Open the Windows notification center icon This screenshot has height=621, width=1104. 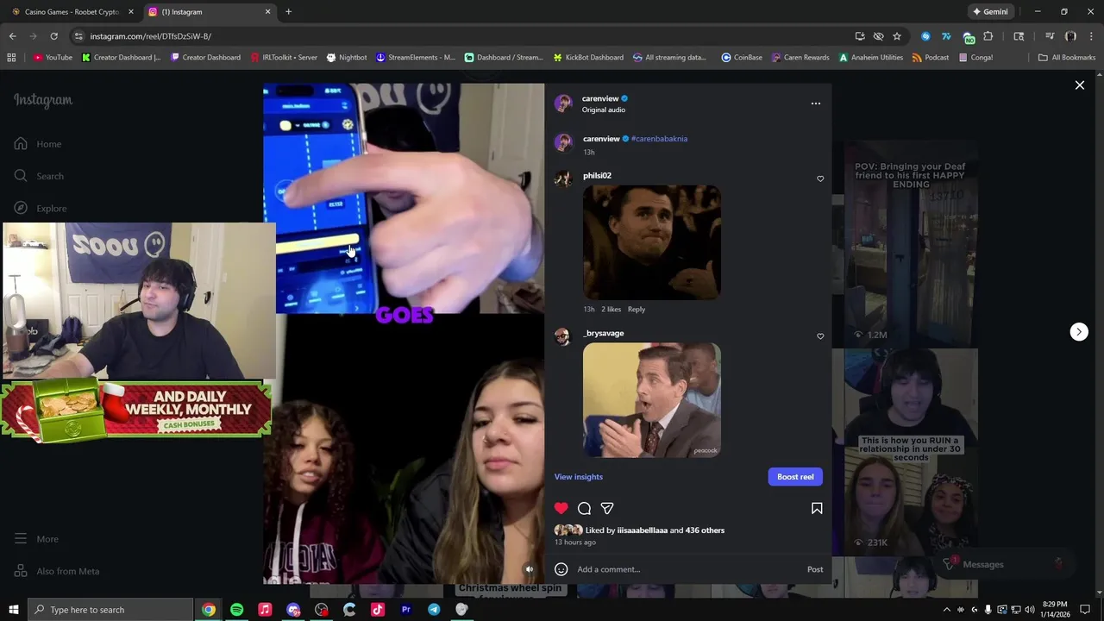(x=1085, y=610)
